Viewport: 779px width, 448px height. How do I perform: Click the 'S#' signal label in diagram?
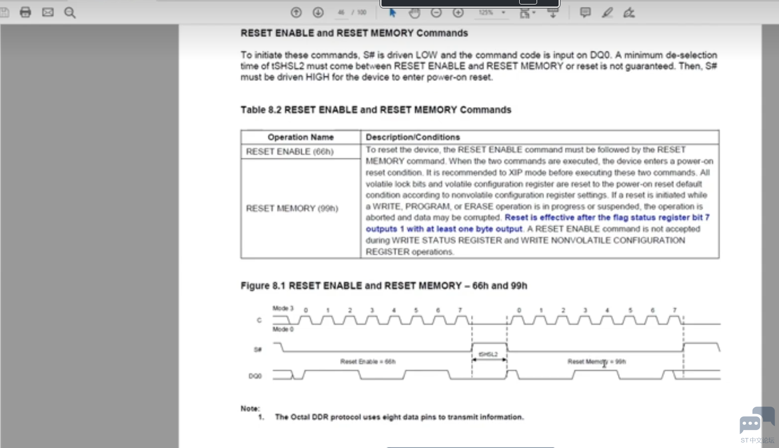258,349
